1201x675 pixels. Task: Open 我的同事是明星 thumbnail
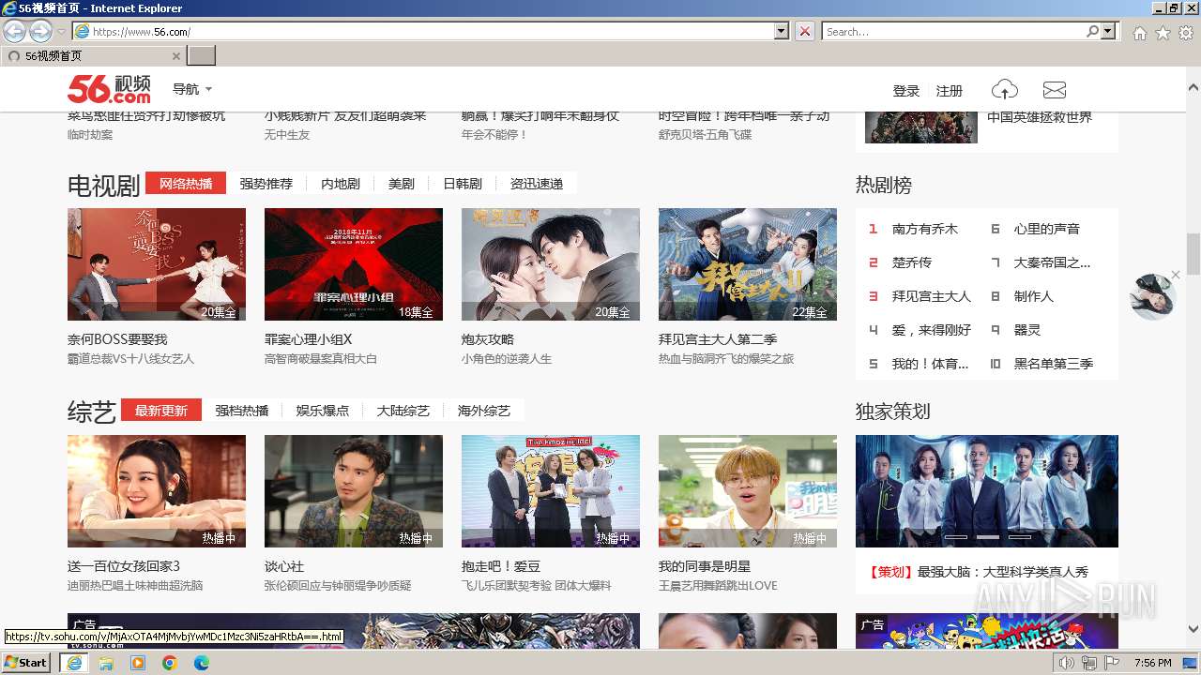(748, 491)
